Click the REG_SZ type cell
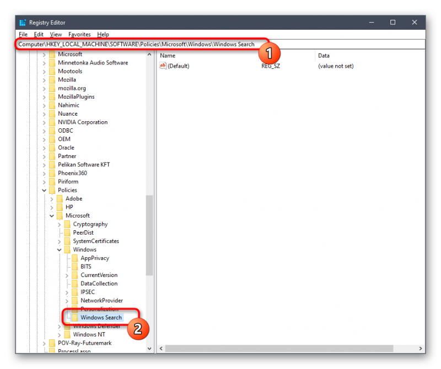The height and width of the screenshot is (369, 441). pos(271,66)
